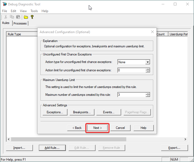Click the yellow question mark help icon
194x162 pixels.
32,17
